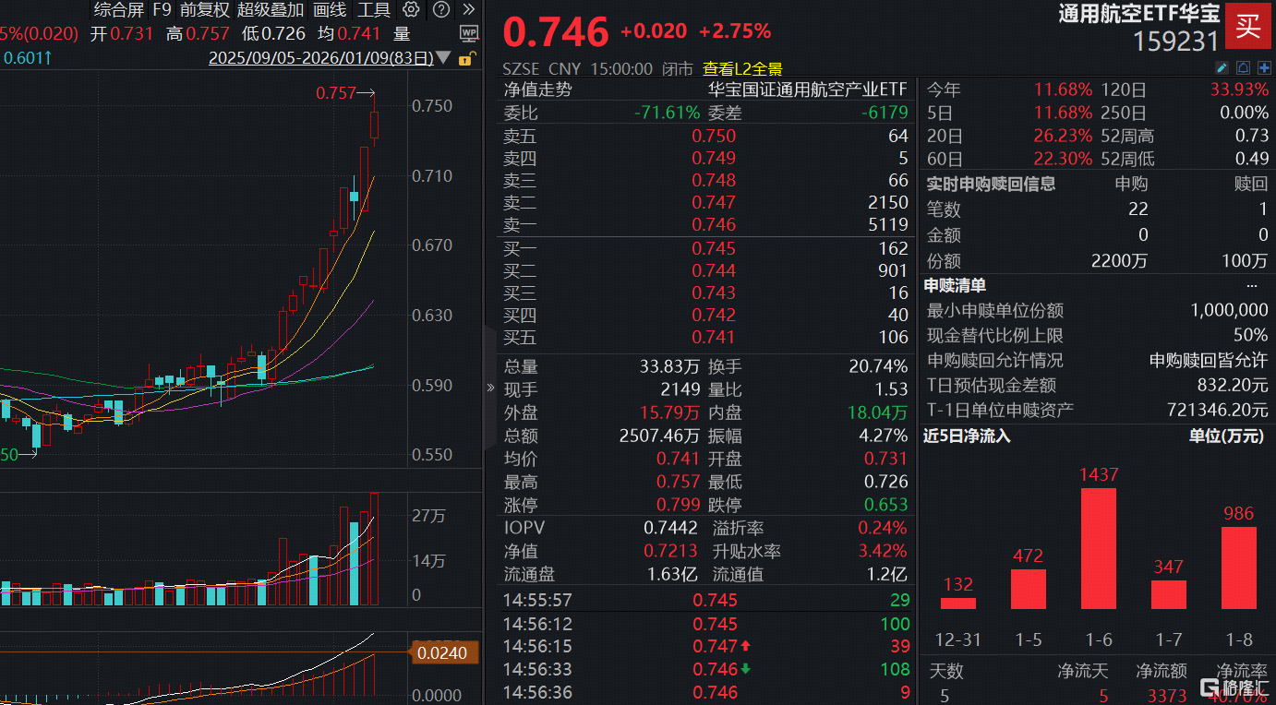Viewport: 1276px width, 705px height.
Task: Click the 总额 value 2507.46万
Action: (659, 436)
